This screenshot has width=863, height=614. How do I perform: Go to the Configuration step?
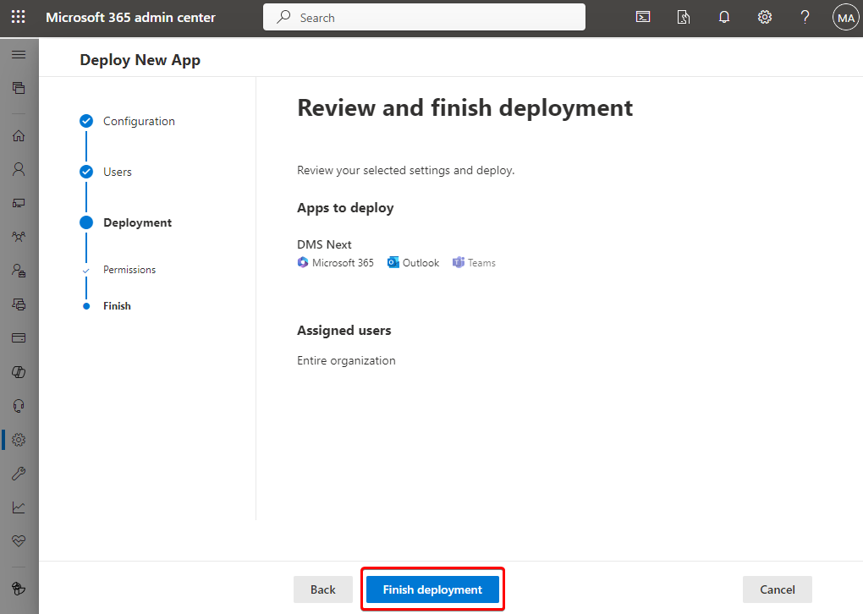(139, 121)
